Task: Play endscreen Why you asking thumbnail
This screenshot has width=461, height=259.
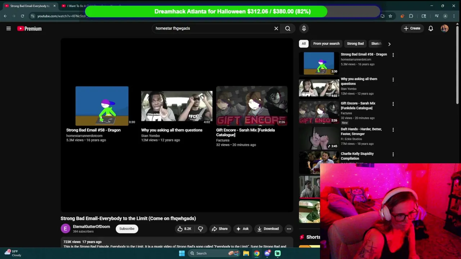Action: click(177, 106)
